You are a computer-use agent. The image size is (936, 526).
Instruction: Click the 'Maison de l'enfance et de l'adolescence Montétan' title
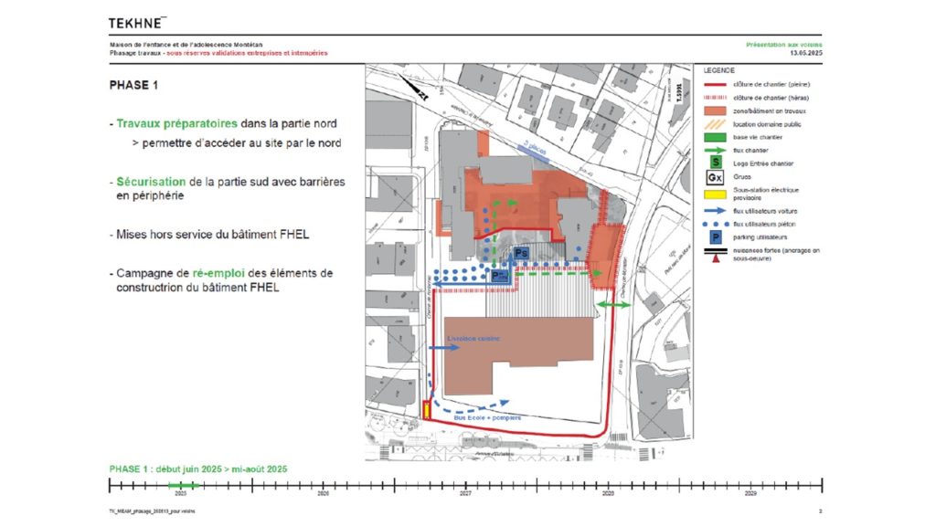point(186,45)
